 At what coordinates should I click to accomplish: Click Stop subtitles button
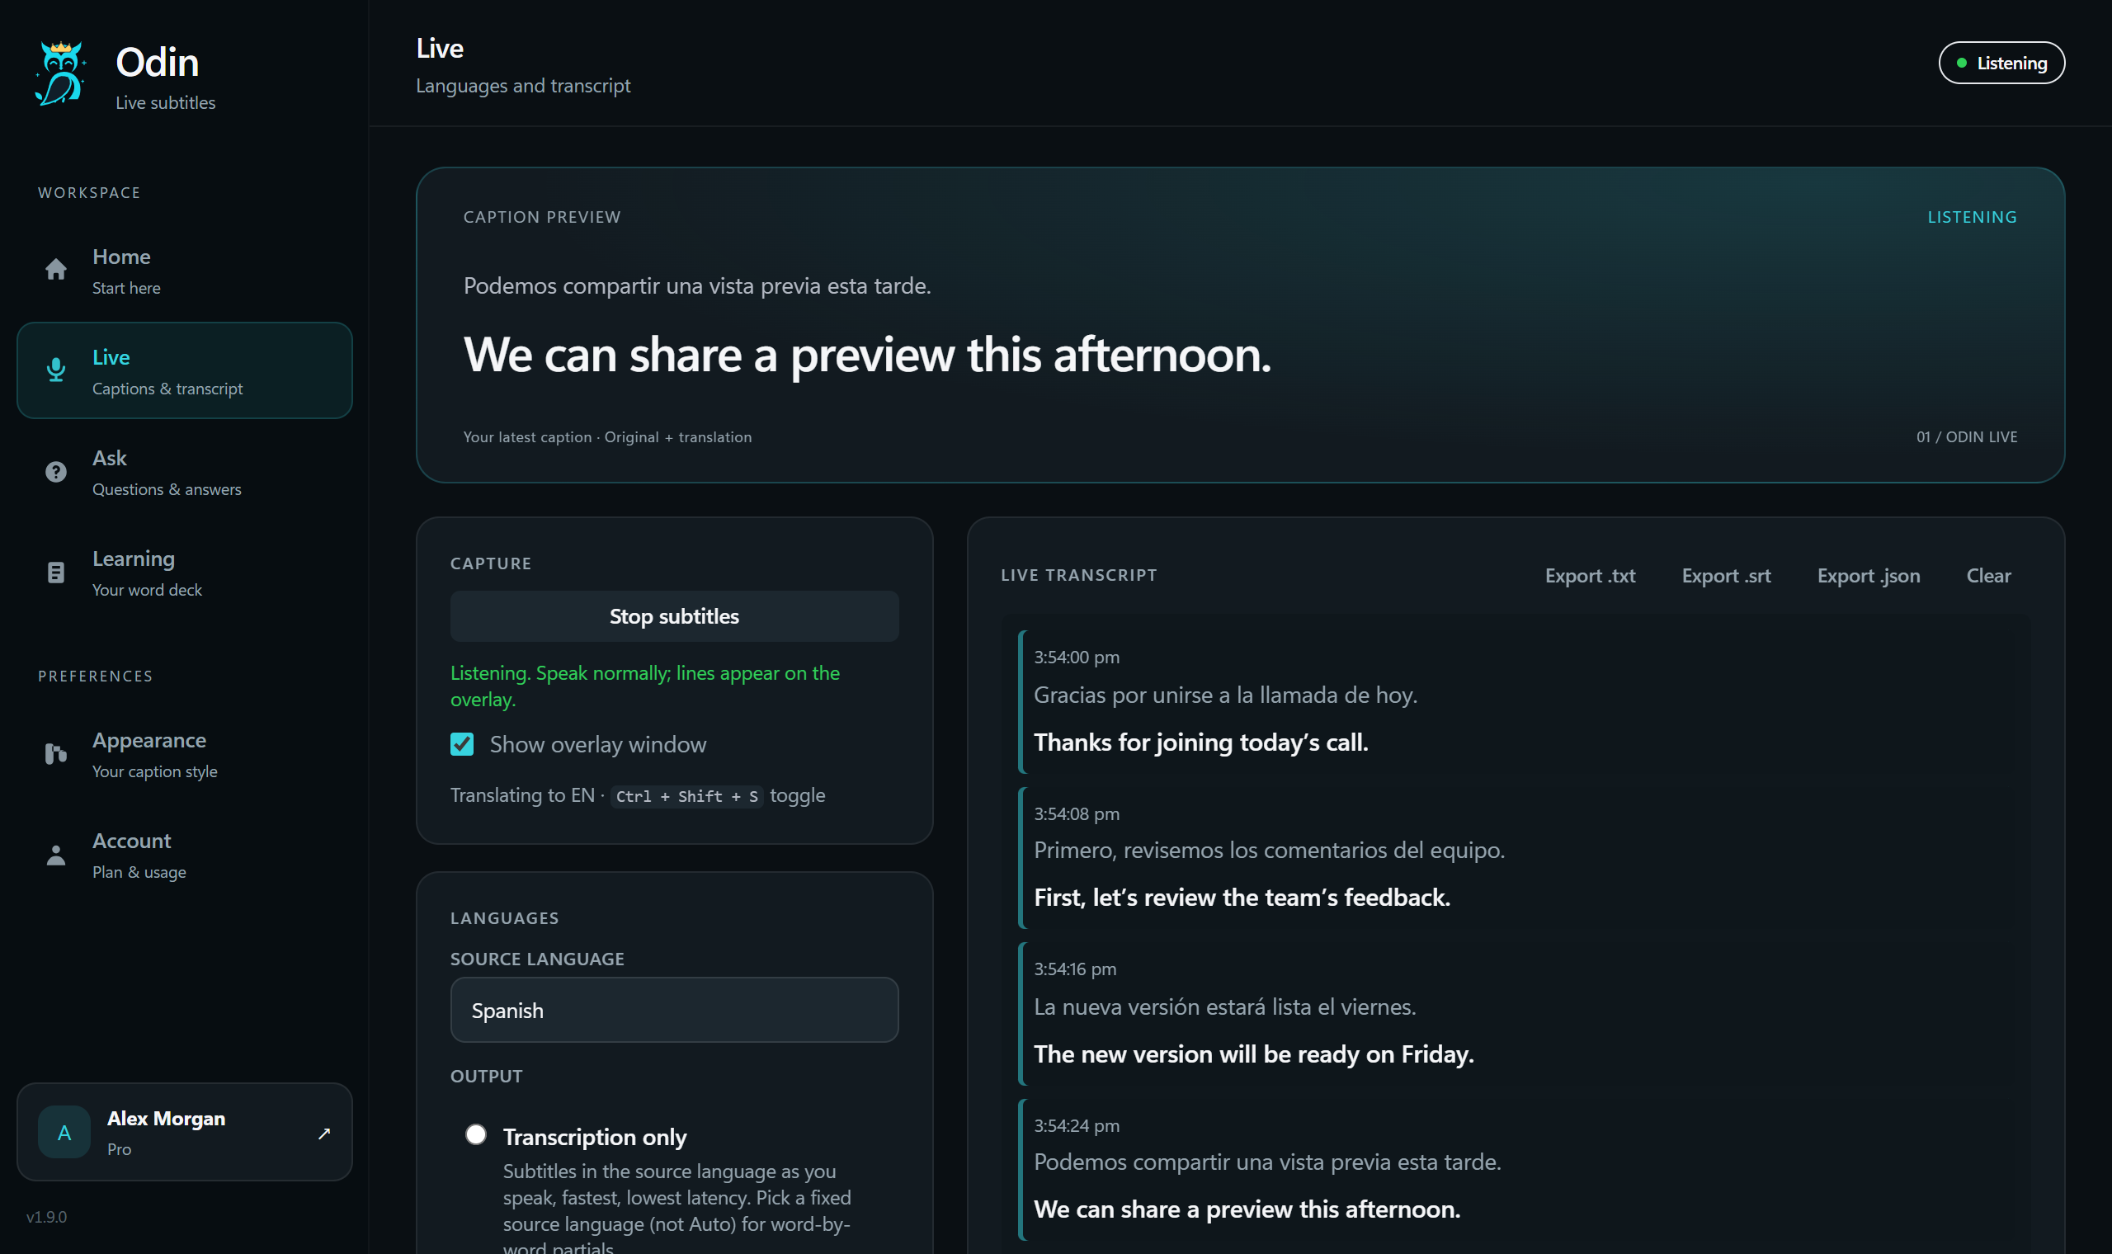coord(674,616)
